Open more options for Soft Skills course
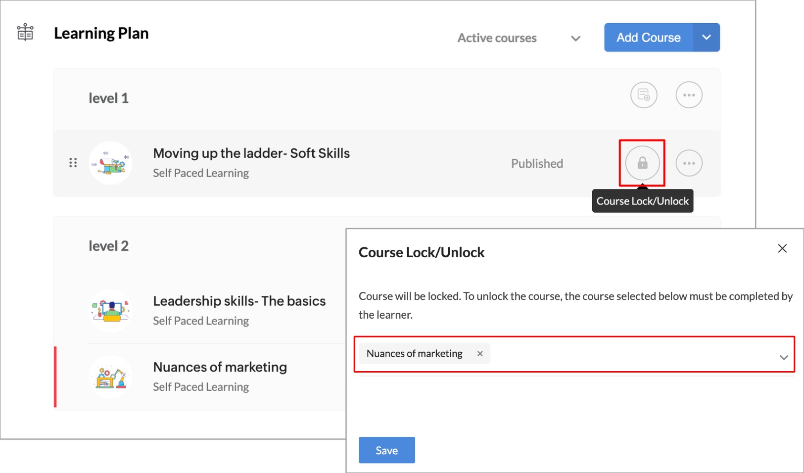 (689, 163)
